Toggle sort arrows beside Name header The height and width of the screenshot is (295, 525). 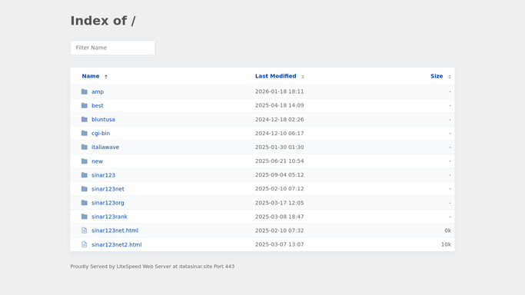pos(106,77)
